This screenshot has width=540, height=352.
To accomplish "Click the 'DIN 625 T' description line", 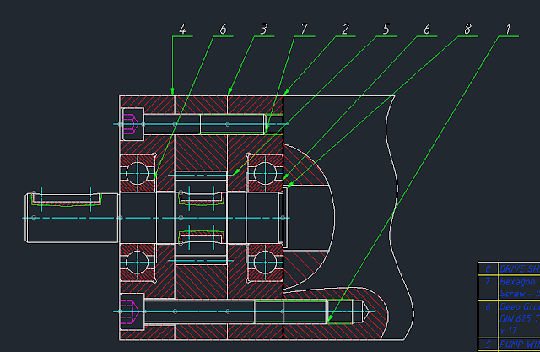I will (x=520, y=318).
